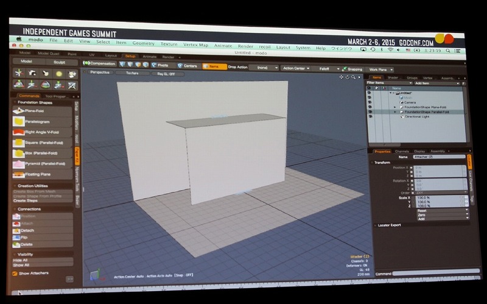Click the Delete connection icon

(16, 245)
